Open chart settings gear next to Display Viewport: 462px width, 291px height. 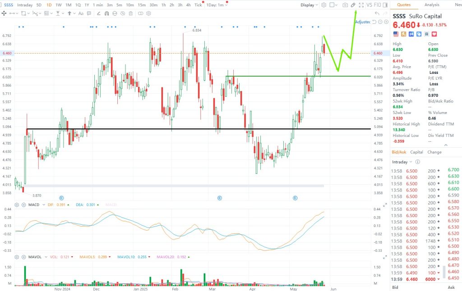323,5
